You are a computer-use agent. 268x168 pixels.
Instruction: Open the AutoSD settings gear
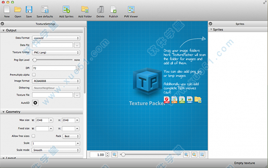click(x=35, y=103)
